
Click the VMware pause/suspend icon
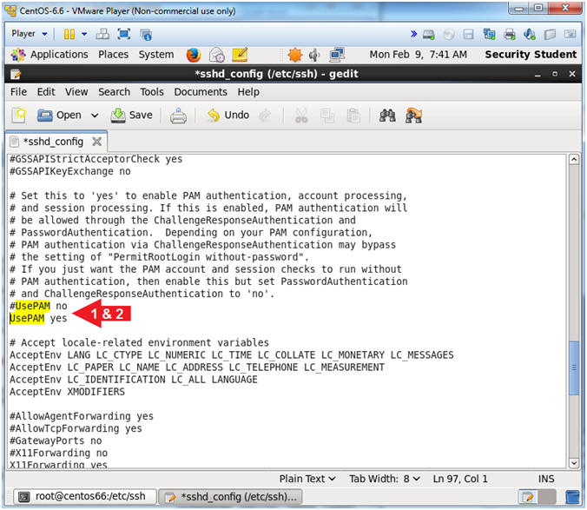(x=69, y=34)
